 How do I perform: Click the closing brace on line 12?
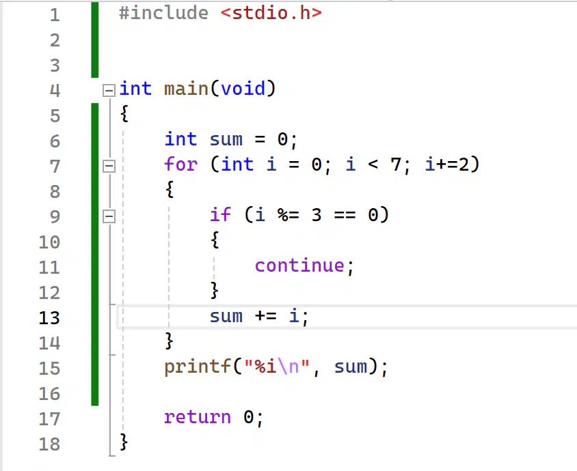(x=214, y=291)
